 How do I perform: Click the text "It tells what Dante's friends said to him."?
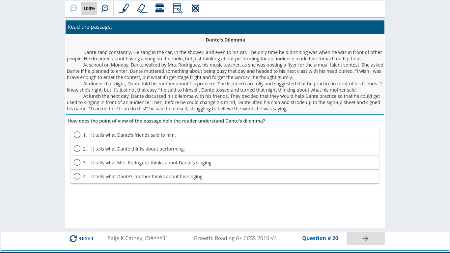133,135
